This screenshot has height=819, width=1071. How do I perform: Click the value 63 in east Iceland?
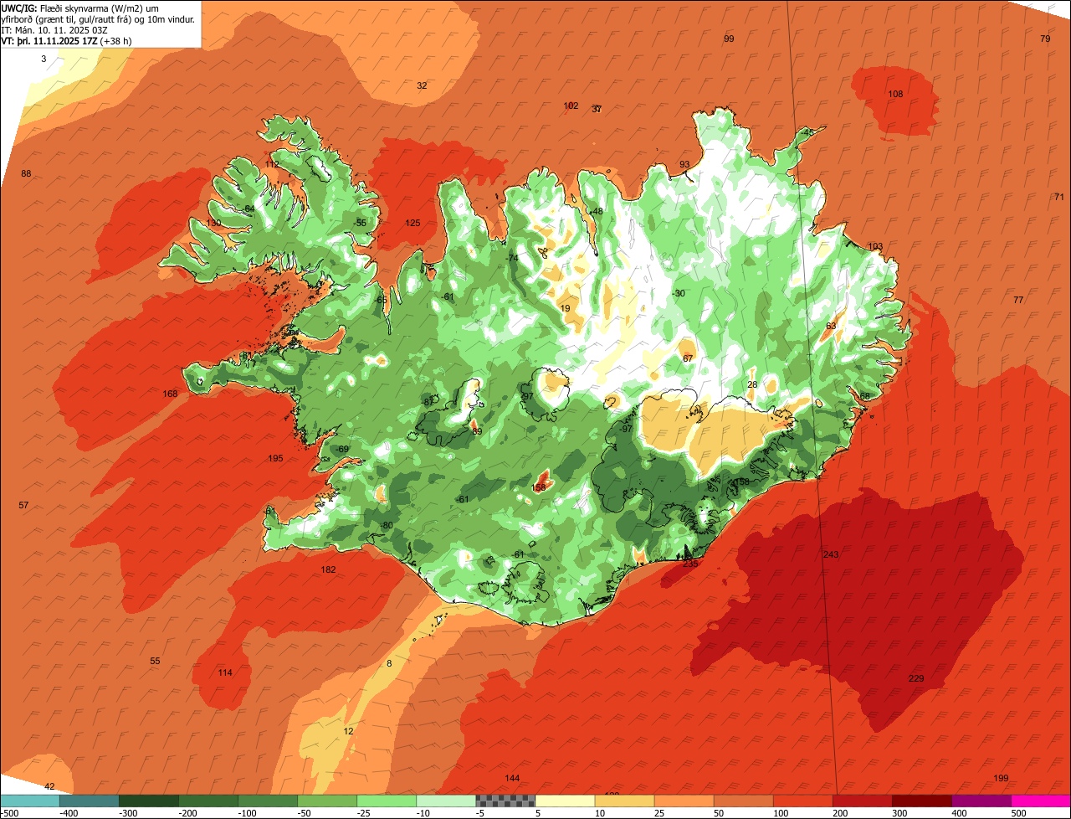831,327
